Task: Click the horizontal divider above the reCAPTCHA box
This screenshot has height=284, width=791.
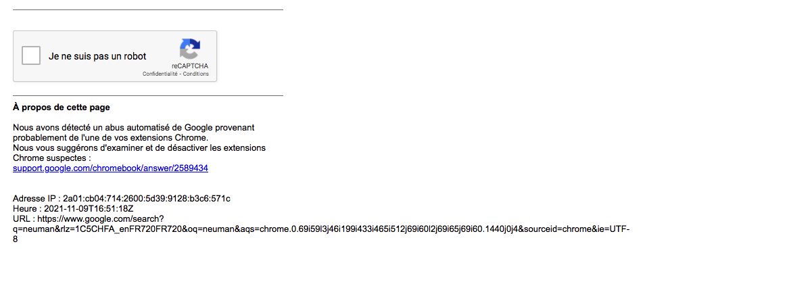Action: click(x=147, y=10)
